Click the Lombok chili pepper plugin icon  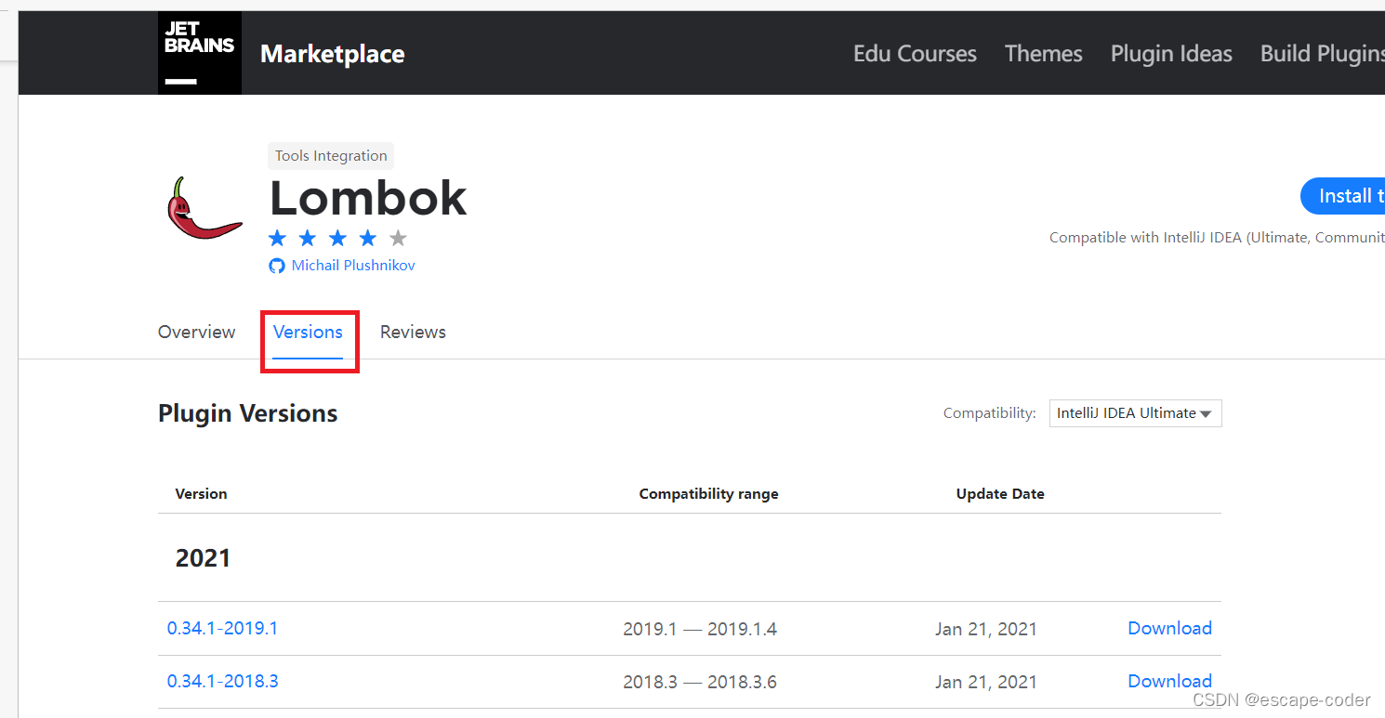pos(204,209)
